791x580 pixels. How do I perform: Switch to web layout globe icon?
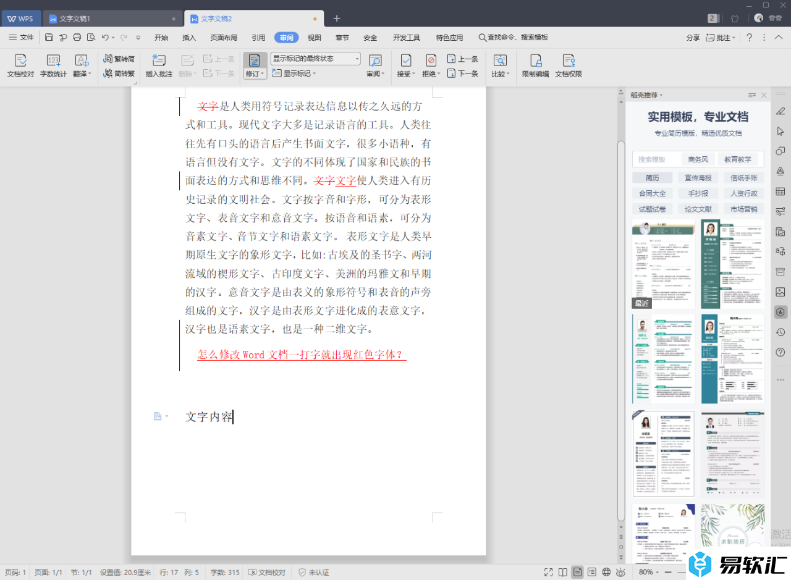pos(606,573)
